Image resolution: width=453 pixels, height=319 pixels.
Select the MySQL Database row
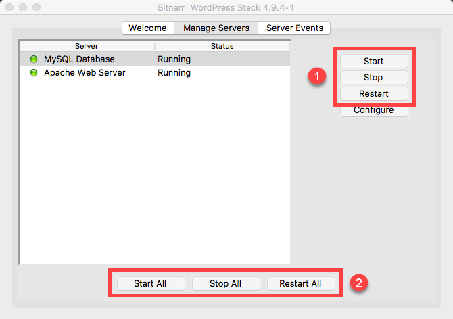(155, 59)
